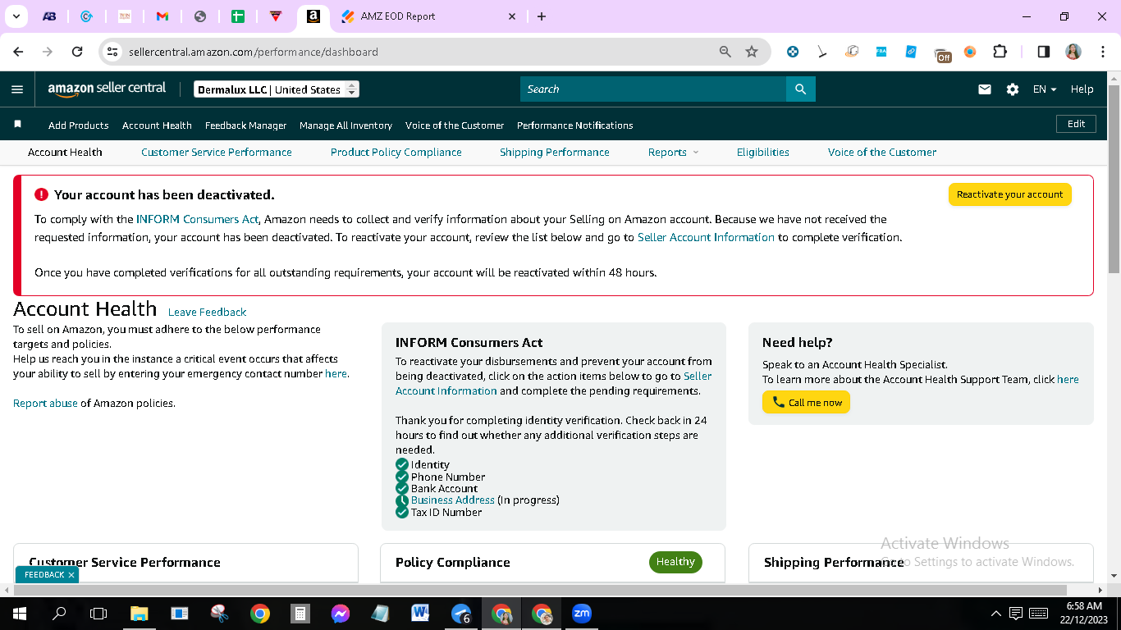Switch to the green spreadsheet tab
The height and width of the screenshot is (630, 1121).
(238, 16)
